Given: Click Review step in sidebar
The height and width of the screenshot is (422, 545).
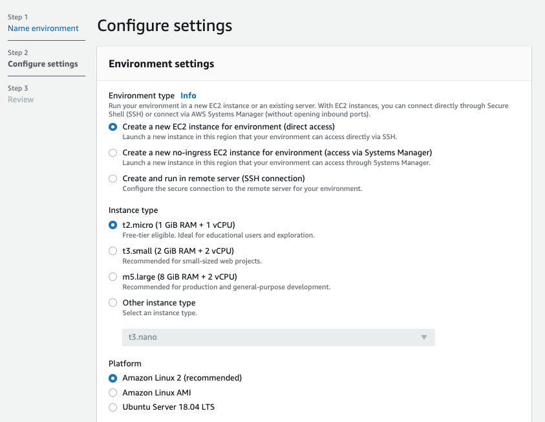Looking at the screenshot, I should click(x=21, y=100).
